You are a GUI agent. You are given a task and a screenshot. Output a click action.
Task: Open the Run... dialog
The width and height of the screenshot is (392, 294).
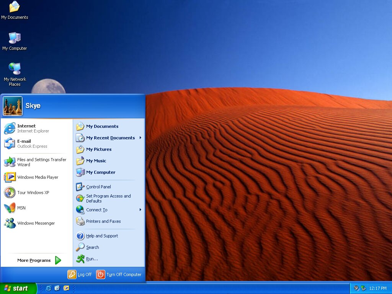[109, 259]
